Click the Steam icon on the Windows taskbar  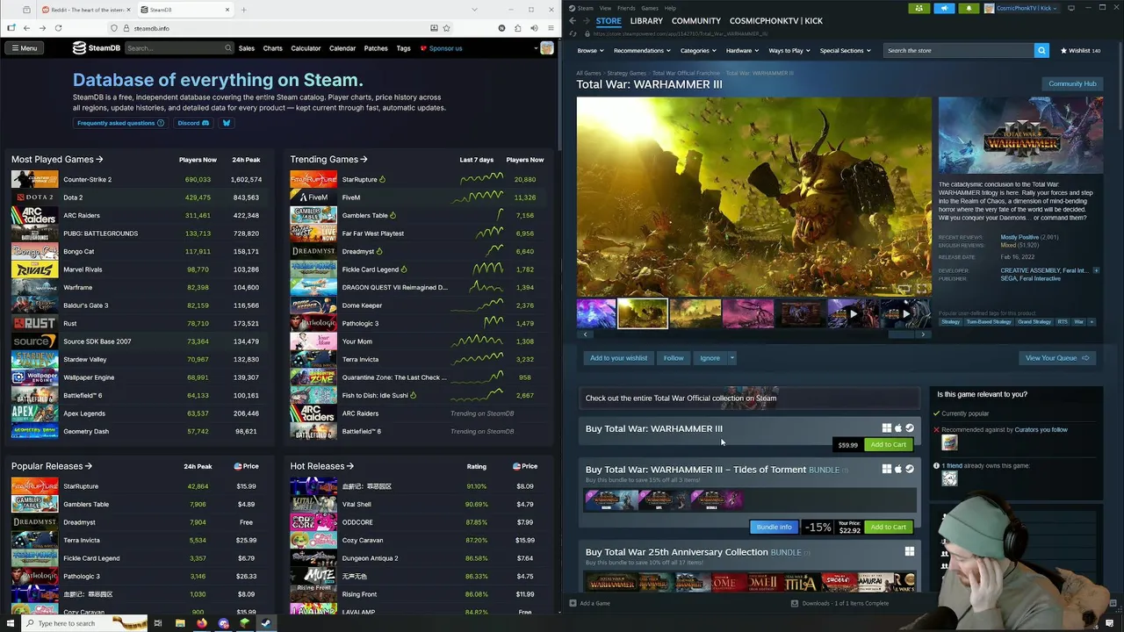click(x=266, y=623)
